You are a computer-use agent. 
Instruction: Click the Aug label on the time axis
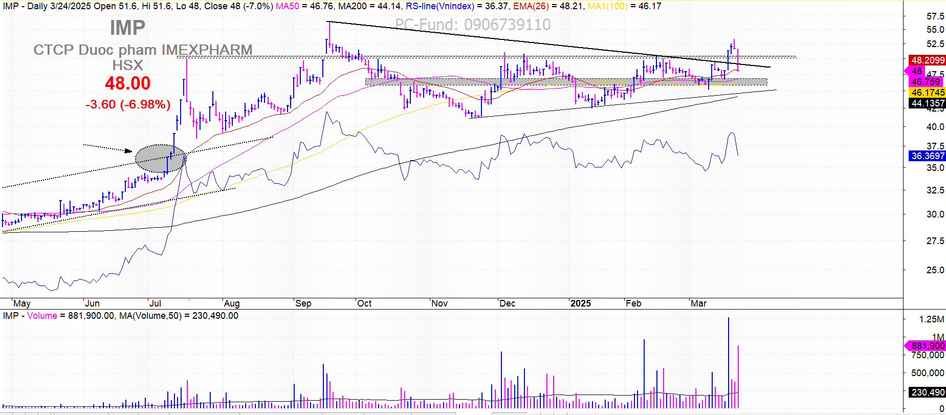coord(232,303)
